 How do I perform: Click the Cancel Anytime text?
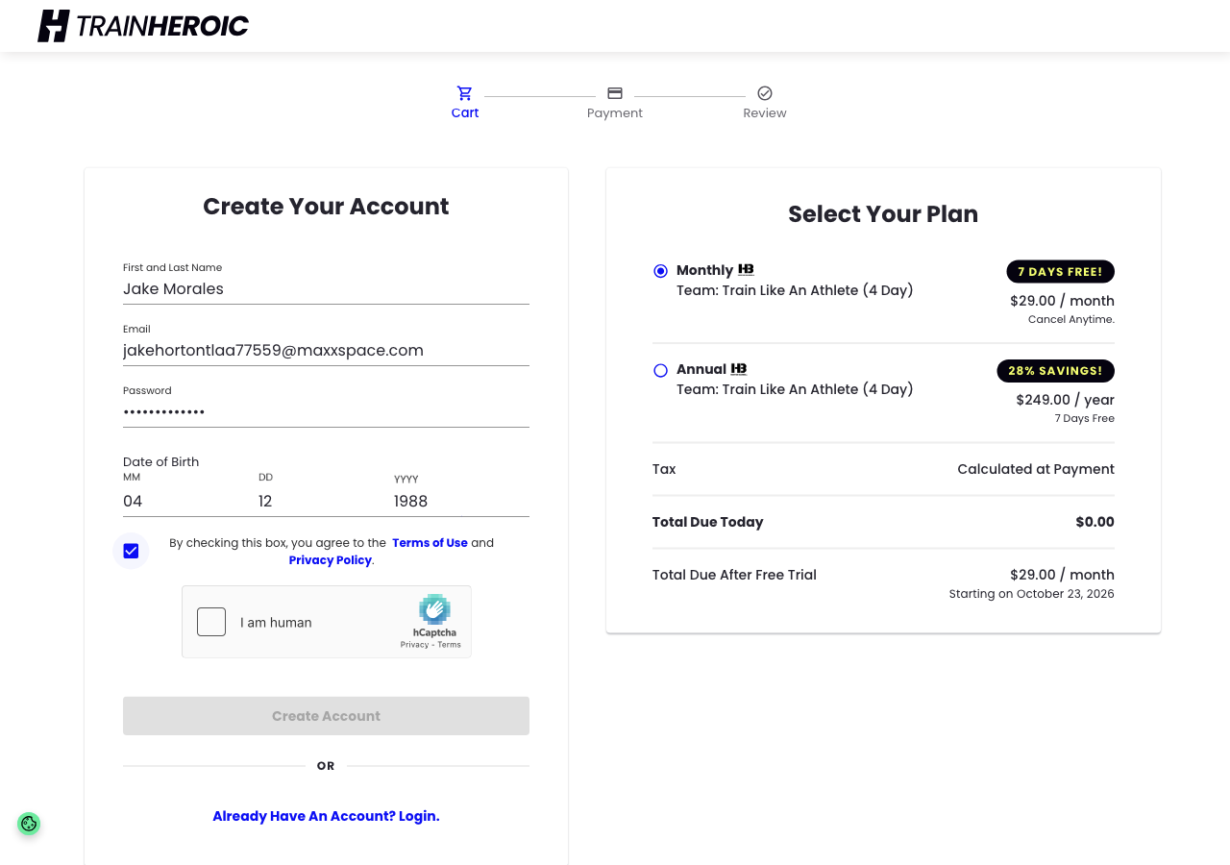(x=1071, y=320)
